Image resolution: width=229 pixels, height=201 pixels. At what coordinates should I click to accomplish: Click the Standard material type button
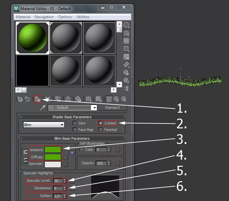[113, 108]
